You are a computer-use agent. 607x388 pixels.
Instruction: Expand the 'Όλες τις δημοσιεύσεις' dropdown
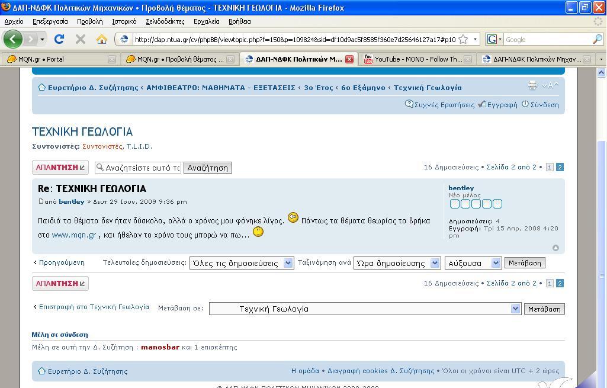point(288,263)
